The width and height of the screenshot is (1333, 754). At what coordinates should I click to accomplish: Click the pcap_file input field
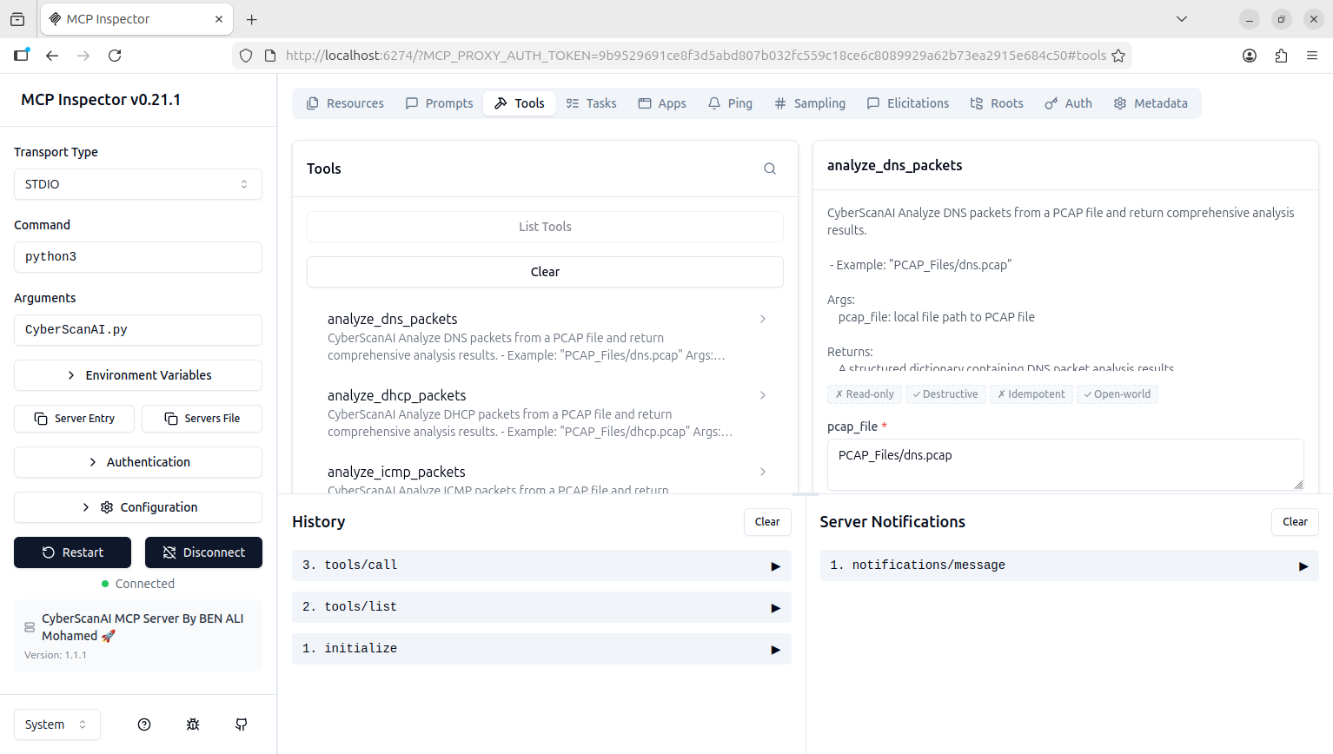point(1064,464)
